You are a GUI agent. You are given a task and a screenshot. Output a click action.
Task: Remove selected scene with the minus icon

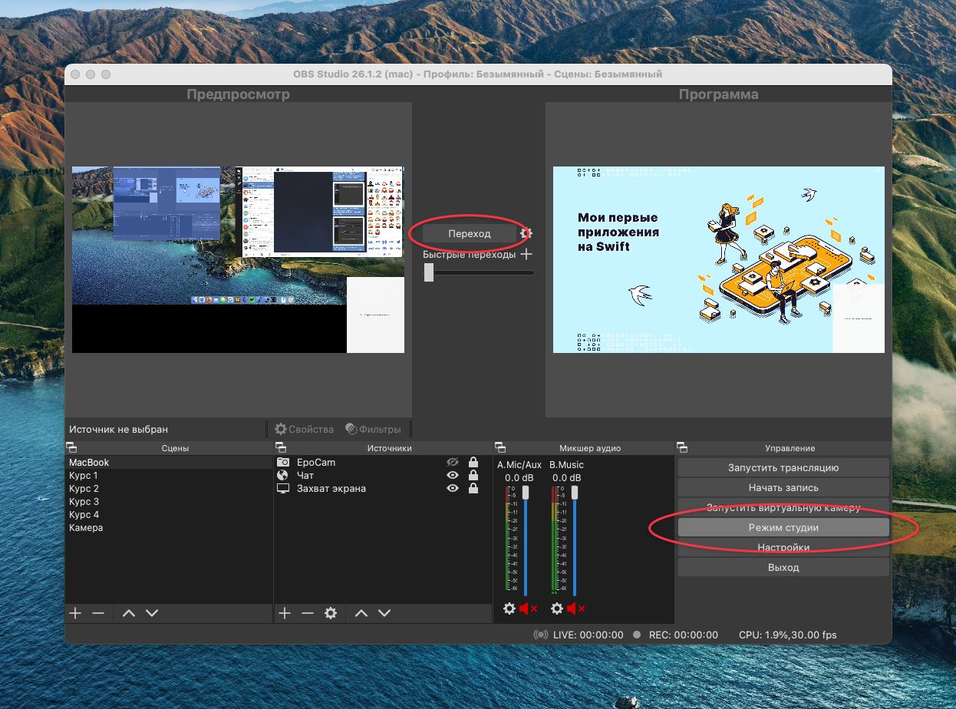[x=98, y=613]
